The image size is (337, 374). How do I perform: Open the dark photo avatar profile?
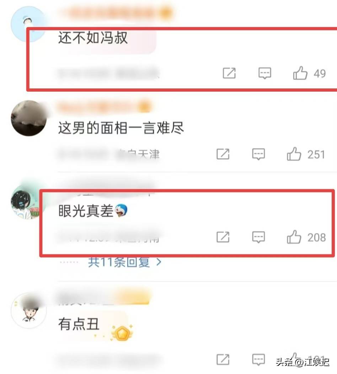29,118
